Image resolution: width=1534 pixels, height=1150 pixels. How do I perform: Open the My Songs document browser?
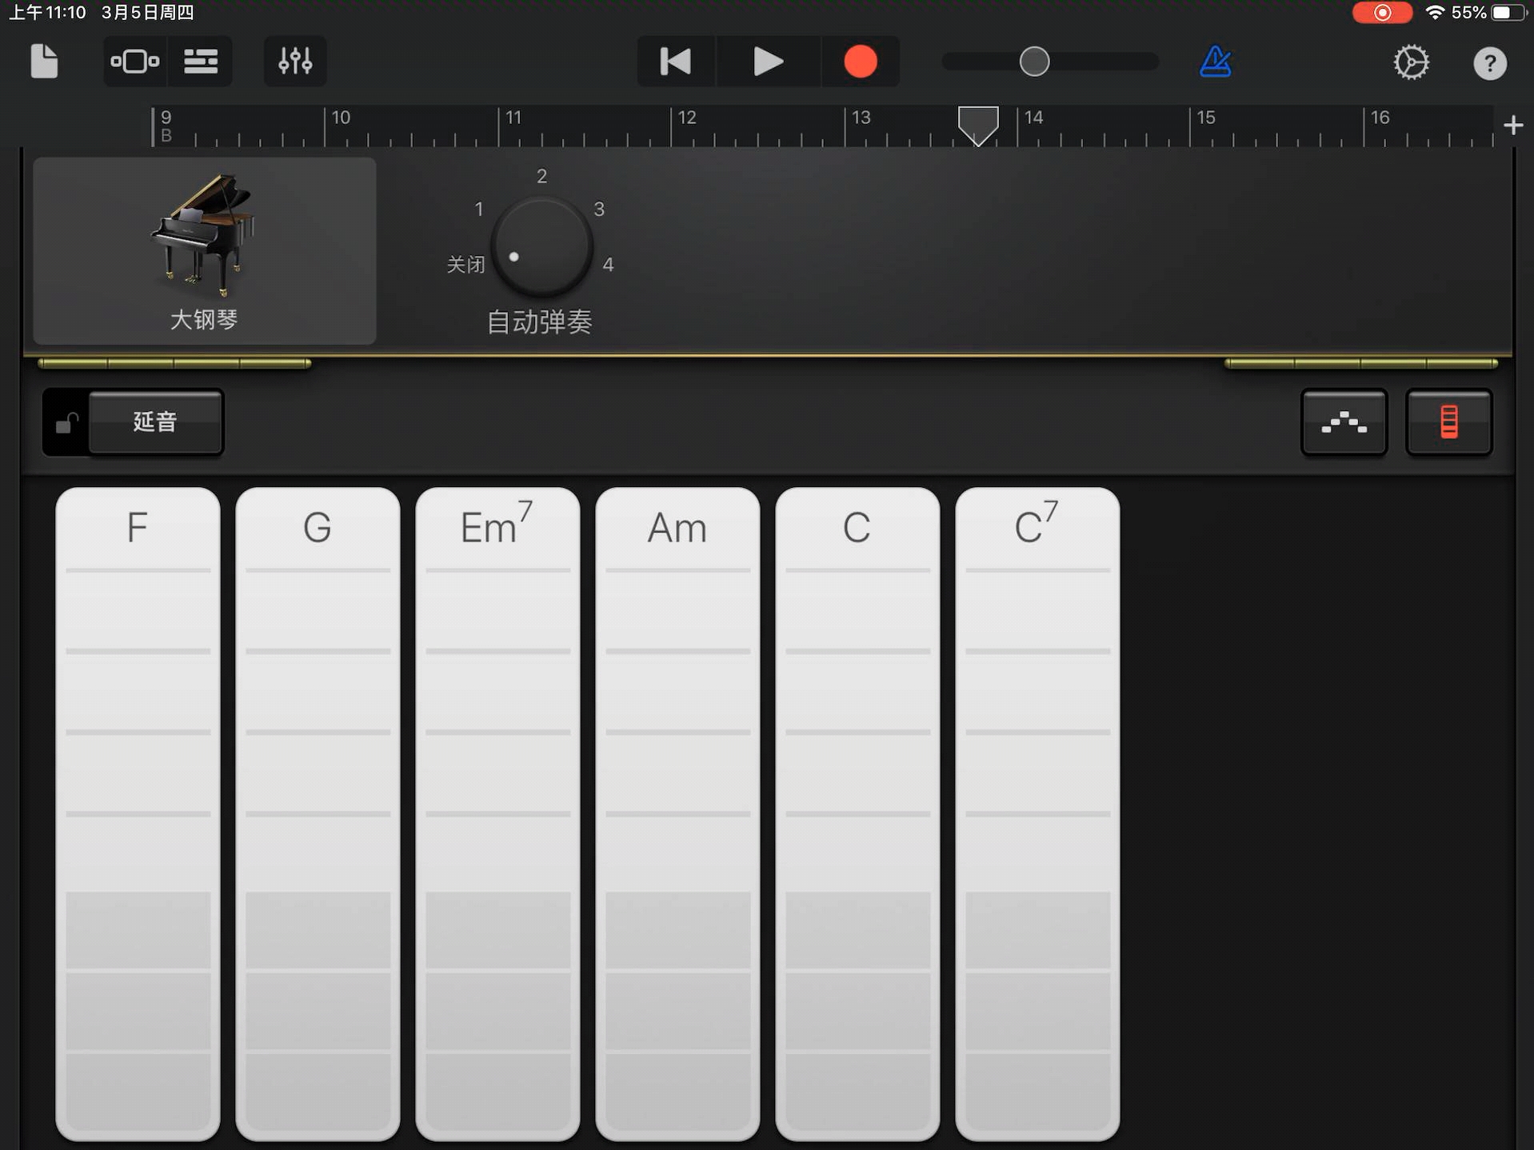pos(44,62)
